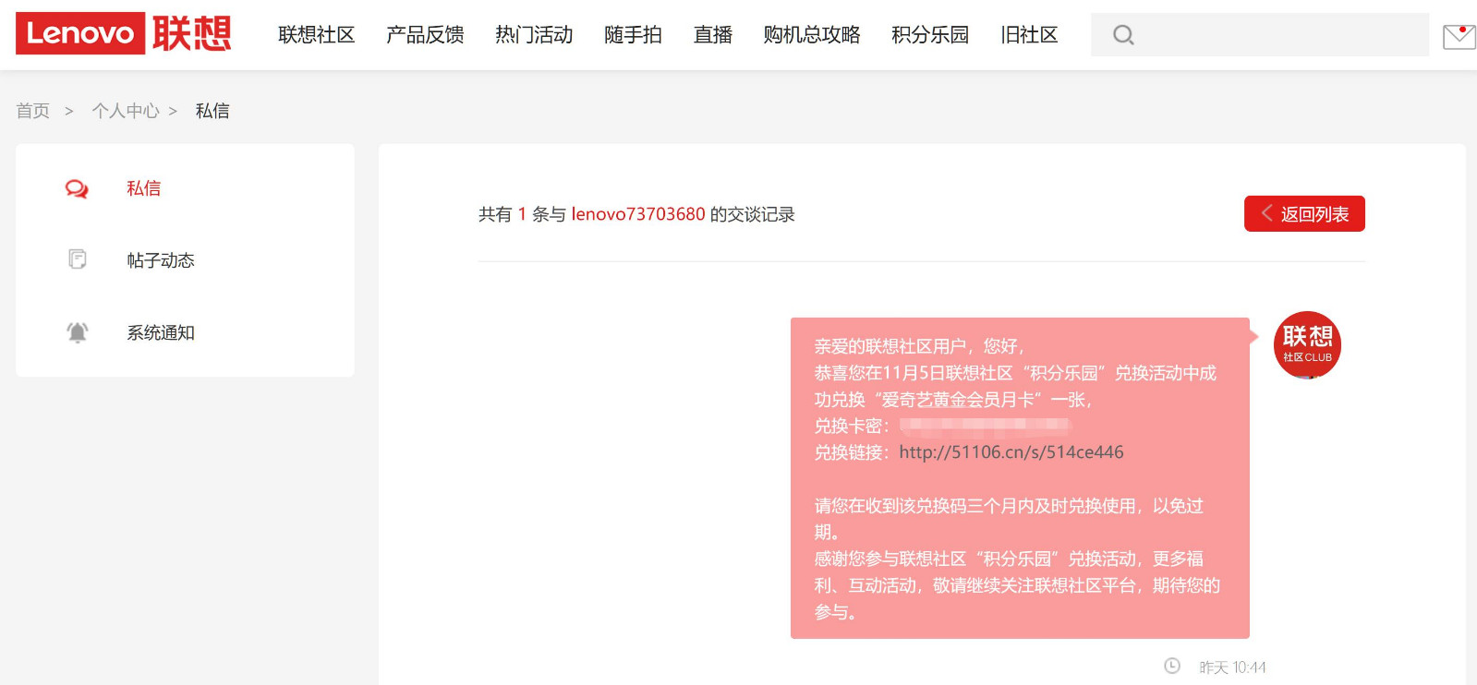This screenshot has height=685, width=1477.
Task: Open 直播 navigation item
Action: click(x=713, y=35)
